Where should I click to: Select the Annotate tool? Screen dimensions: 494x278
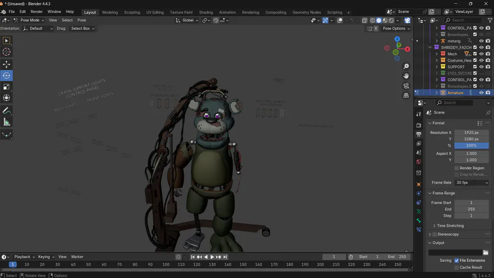coord(6,111)
